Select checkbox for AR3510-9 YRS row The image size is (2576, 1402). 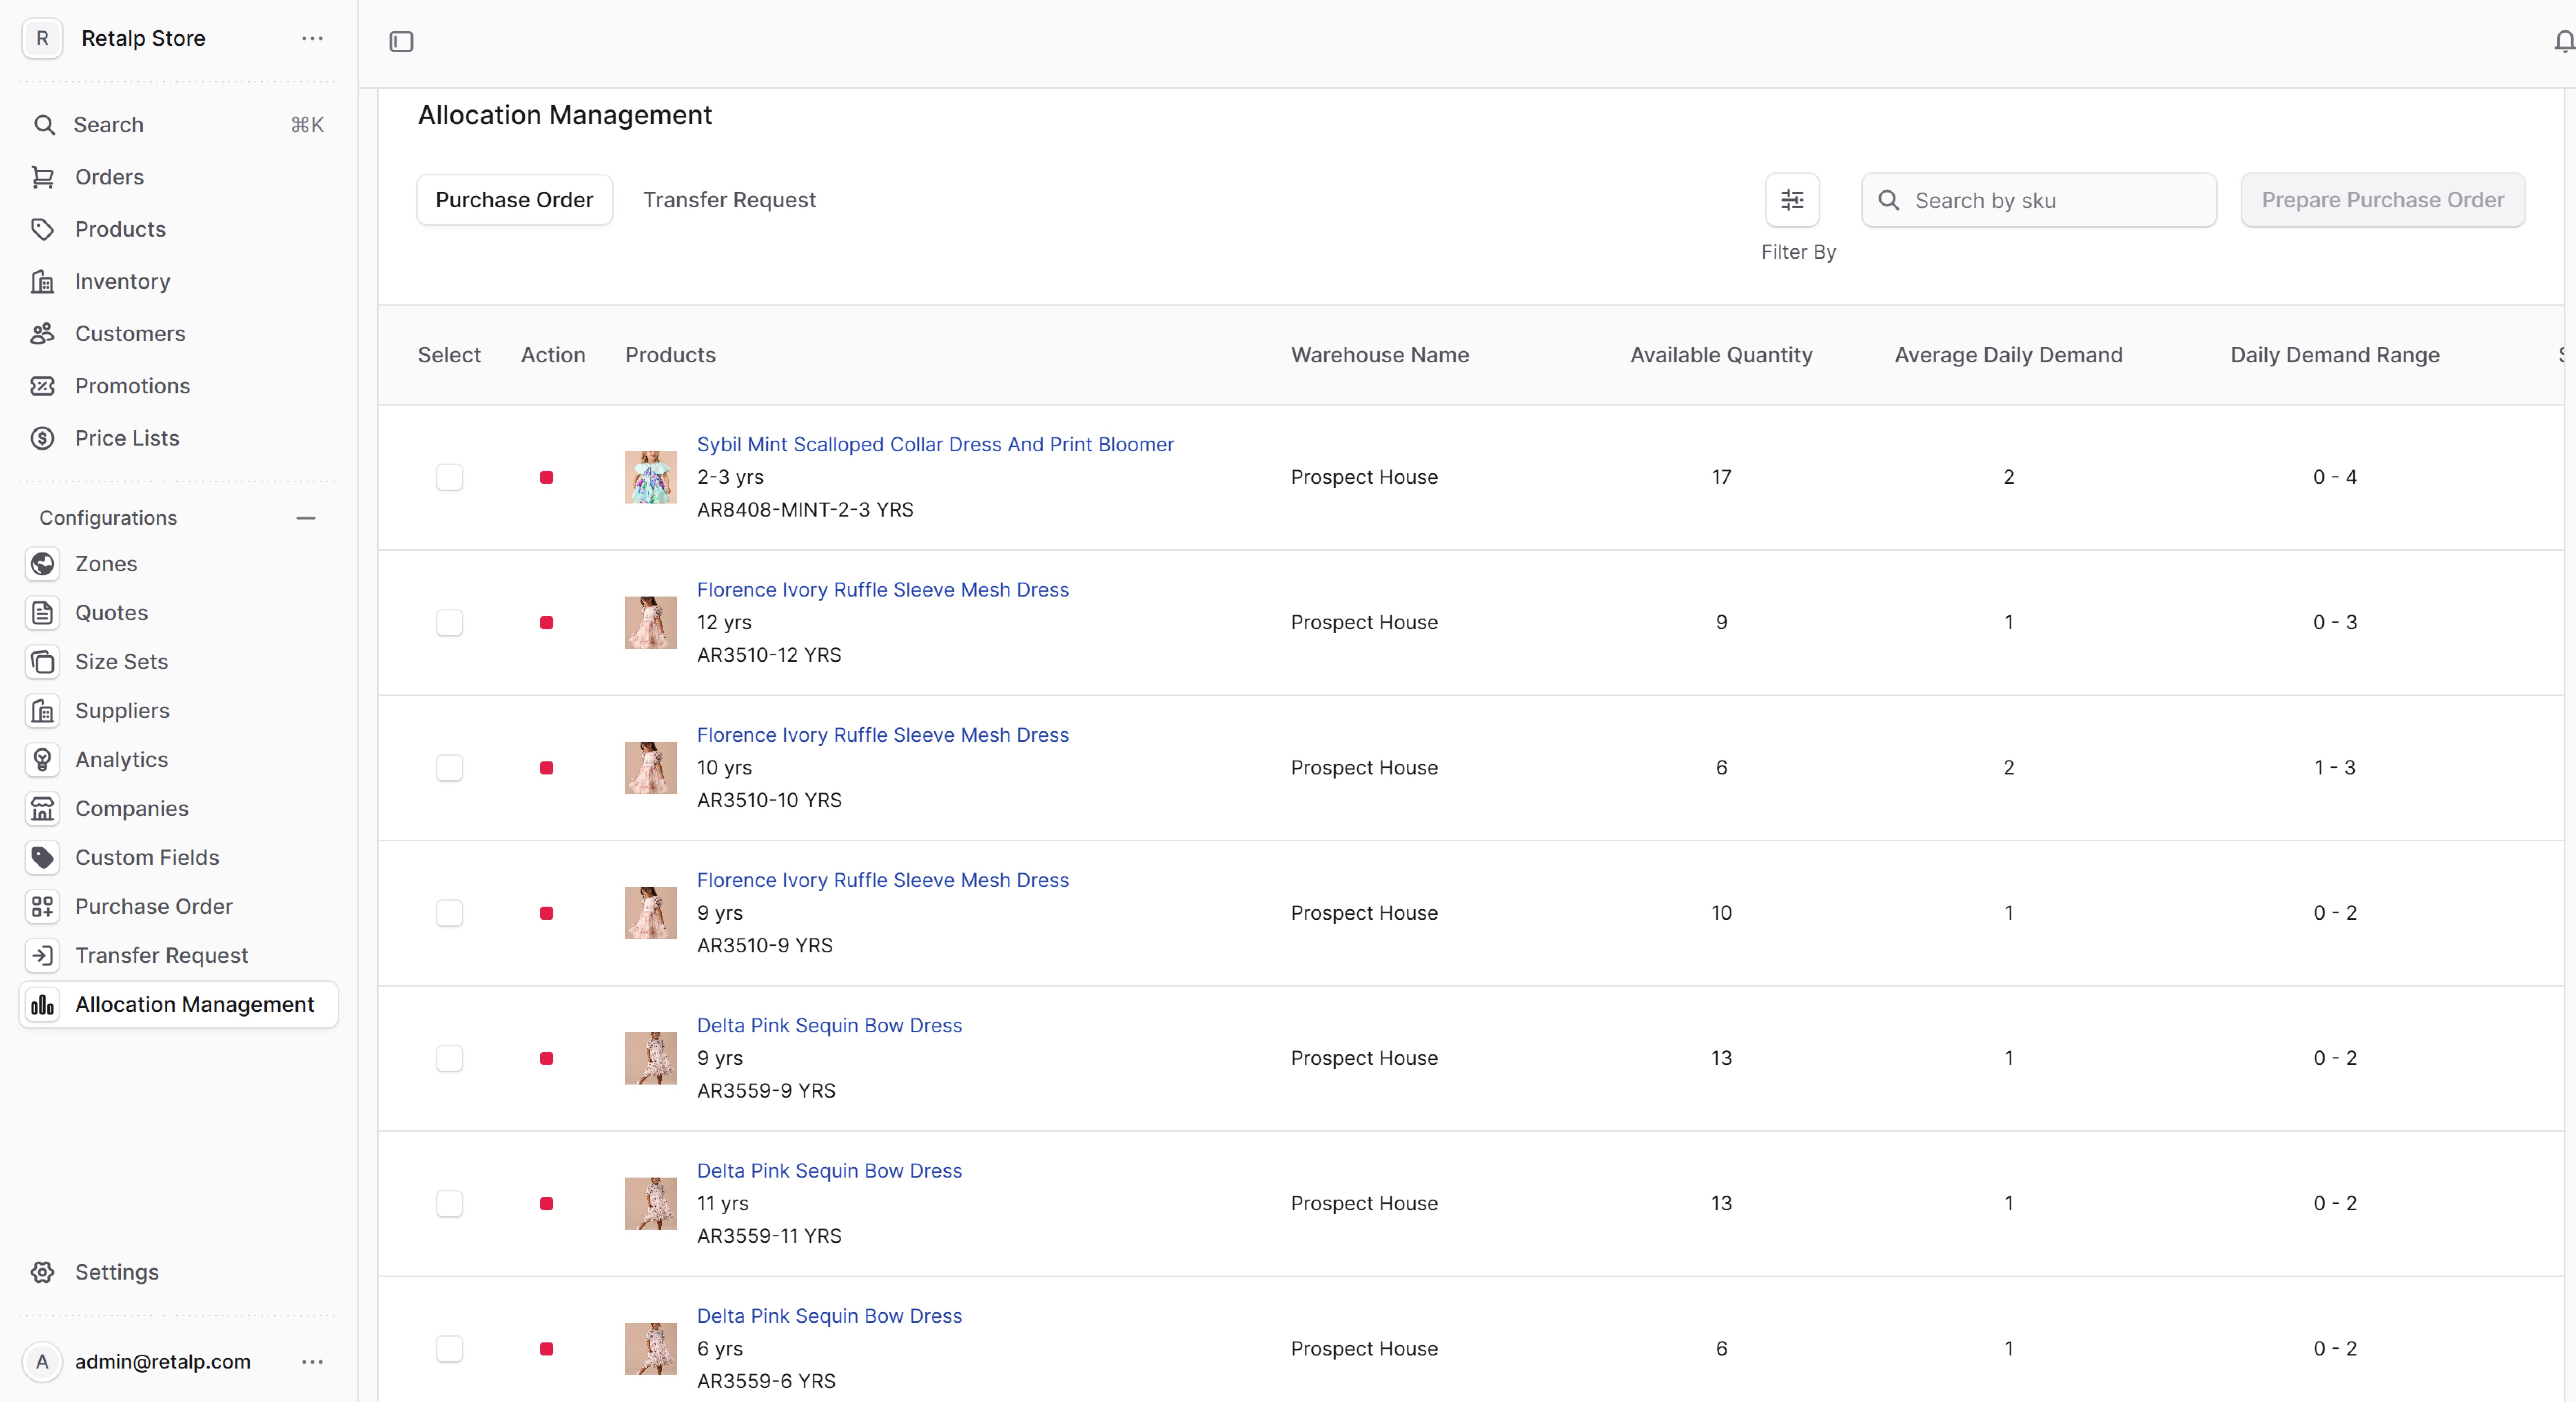pos(449,913)
